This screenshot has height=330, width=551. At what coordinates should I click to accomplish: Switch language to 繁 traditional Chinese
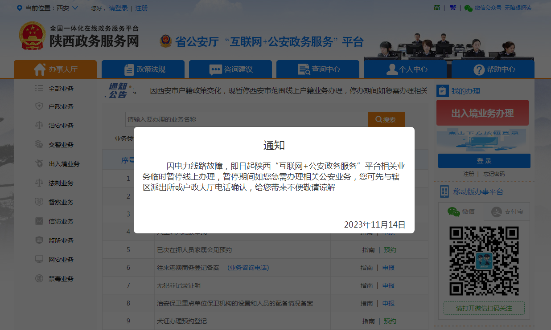pos(453,8)
